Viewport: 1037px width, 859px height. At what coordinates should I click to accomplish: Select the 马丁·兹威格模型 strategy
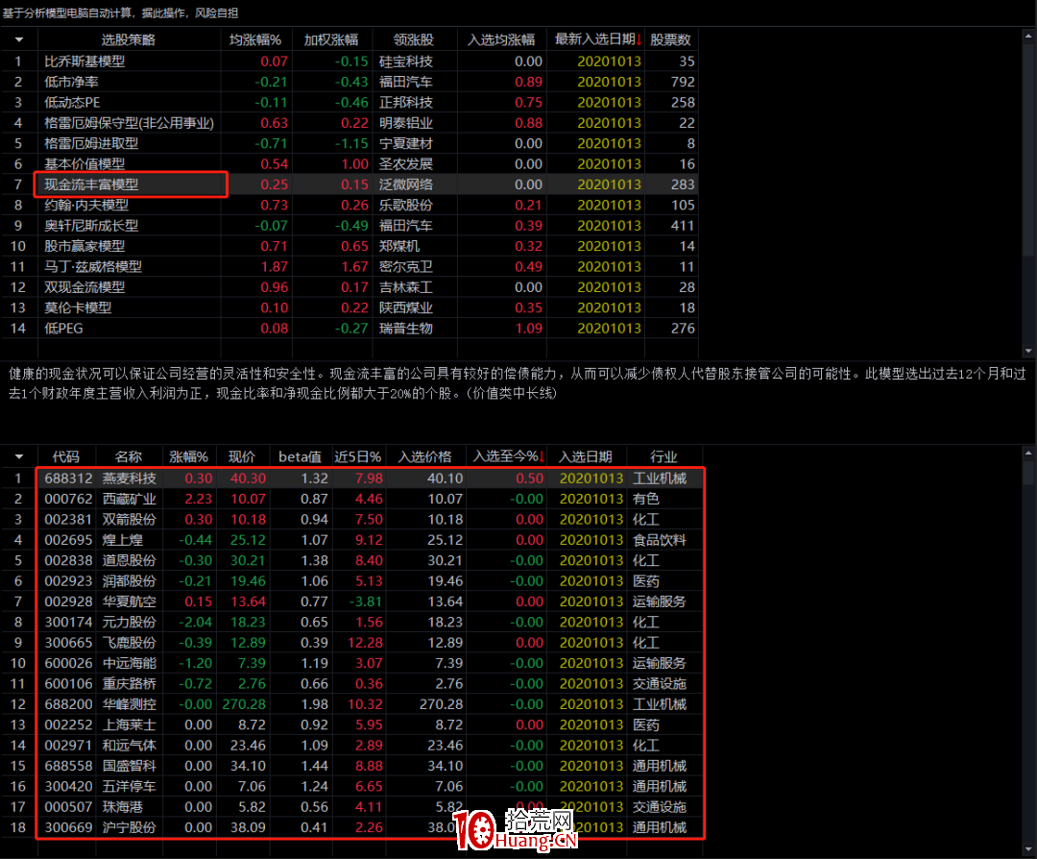(92, 267)
